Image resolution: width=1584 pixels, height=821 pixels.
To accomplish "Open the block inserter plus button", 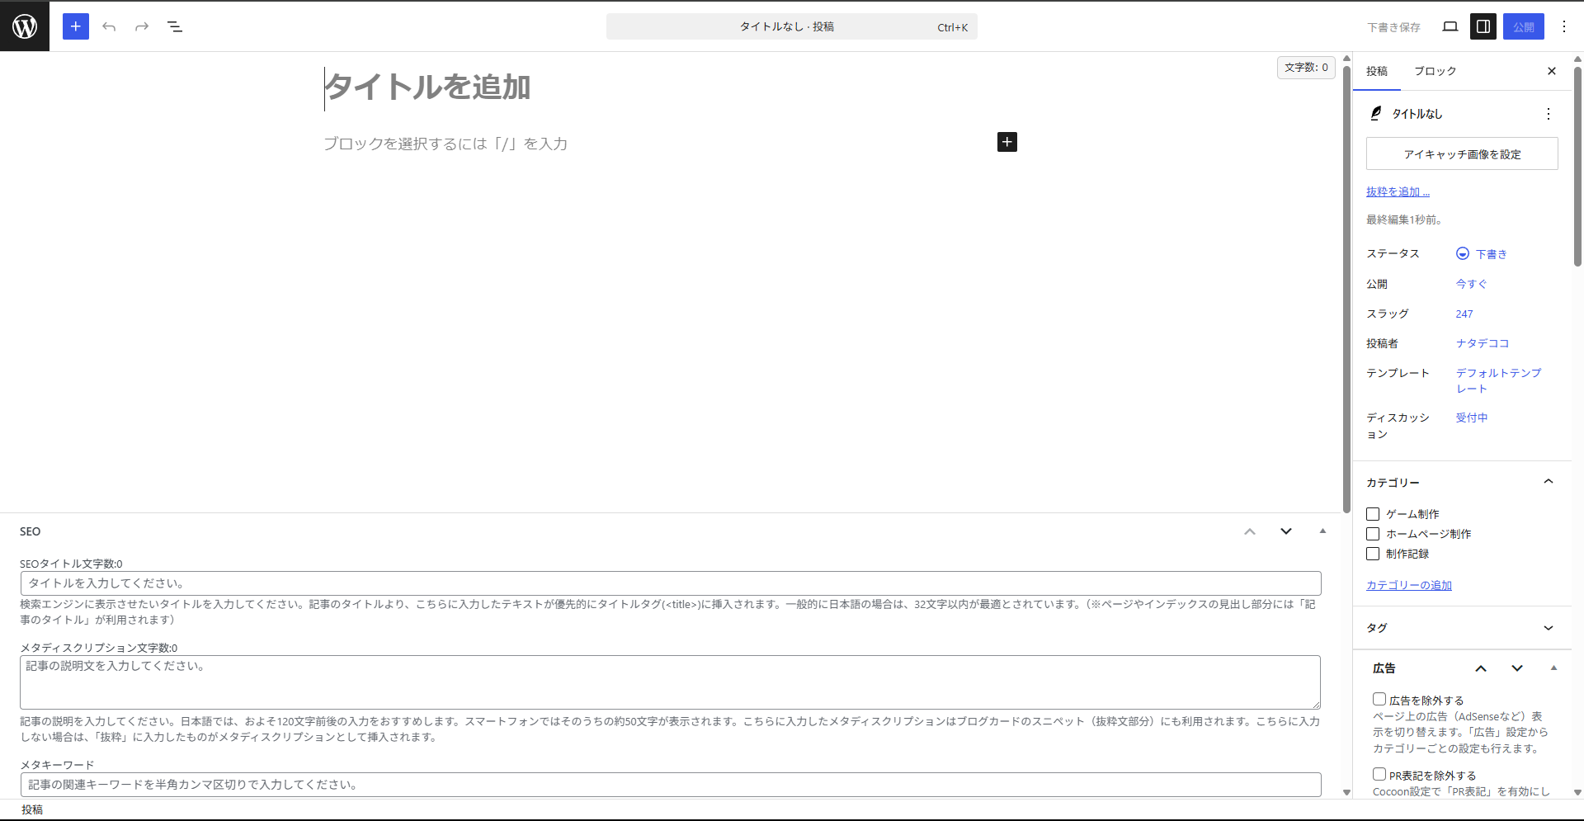I will pos(75,26).
